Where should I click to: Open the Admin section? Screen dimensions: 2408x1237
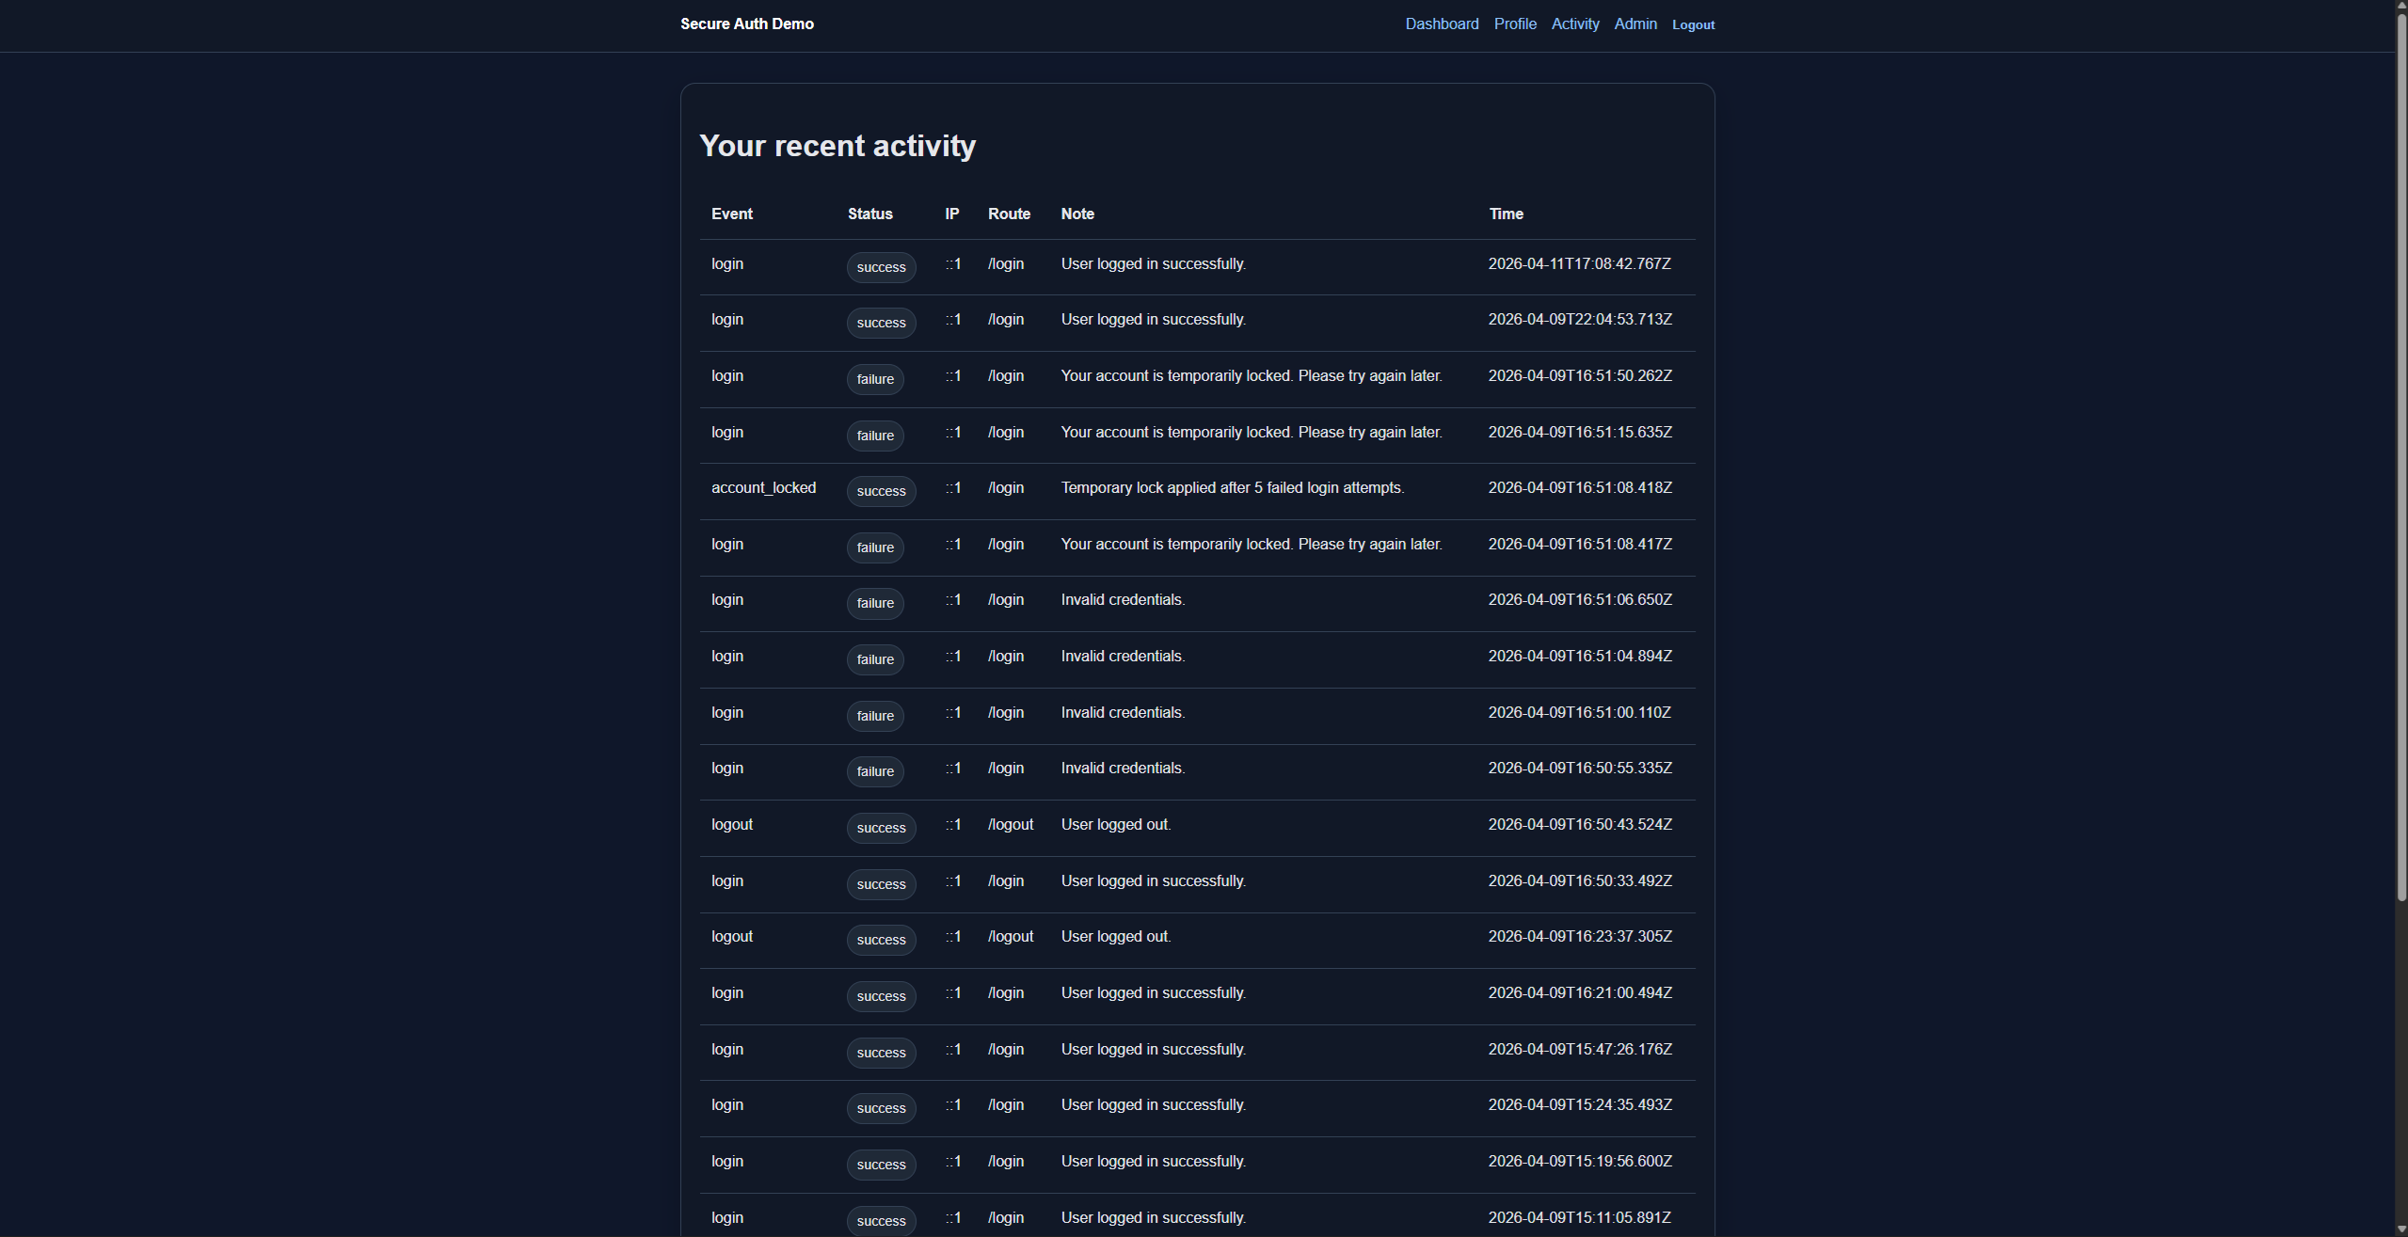click(1635, 24)
